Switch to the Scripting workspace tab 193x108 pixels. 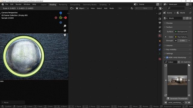coord(103,5)
